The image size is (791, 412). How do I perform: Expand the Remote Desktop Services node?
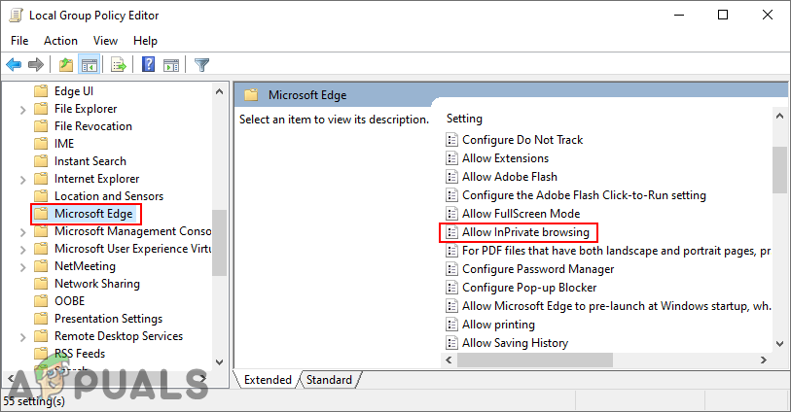coord(22,336)
